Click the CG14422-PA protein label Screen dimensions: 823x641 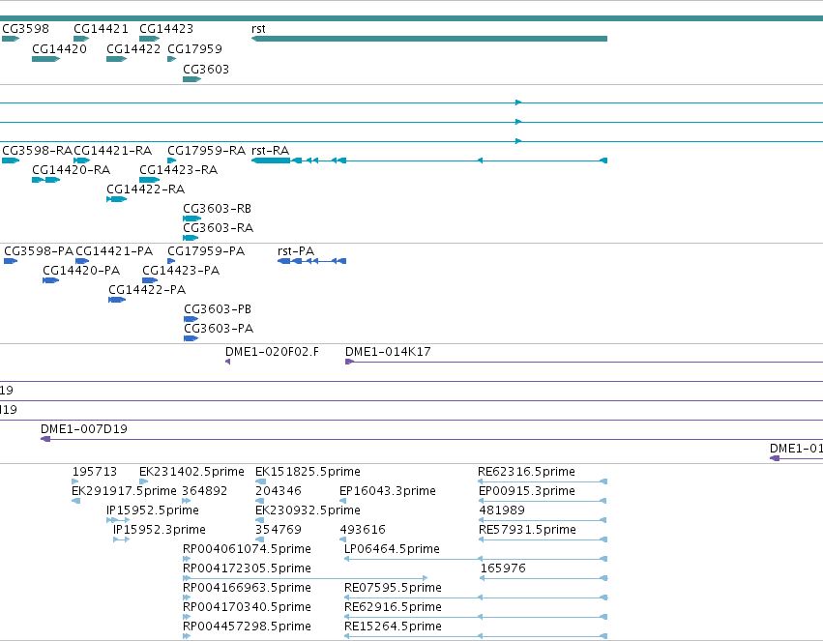pyautogui.click(x=147, y=291)
